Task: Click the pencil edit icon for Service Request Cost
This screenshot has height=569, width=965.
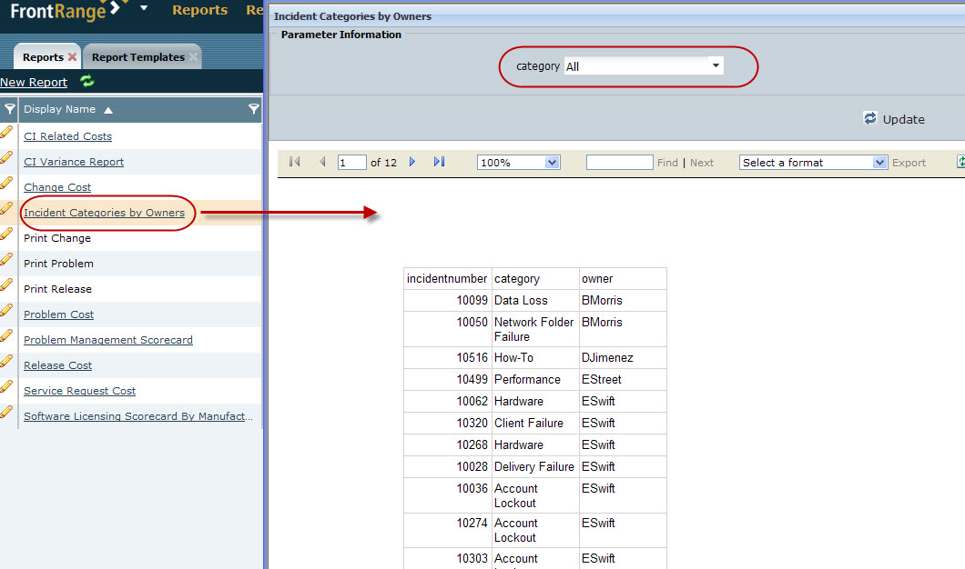Action: pos(6,387)
